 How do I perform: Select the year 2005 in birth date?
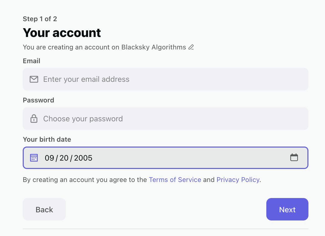(83, 158)
